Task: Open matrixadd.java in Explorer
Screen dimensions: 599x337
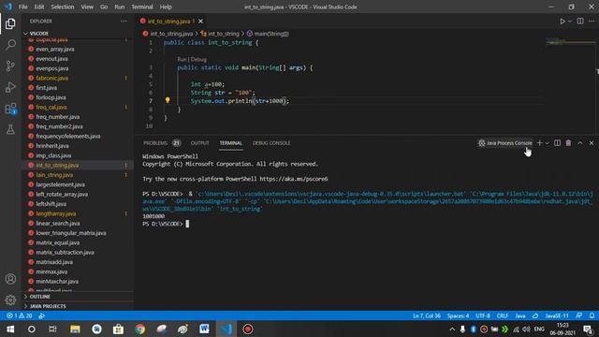Action: [54, 262]
